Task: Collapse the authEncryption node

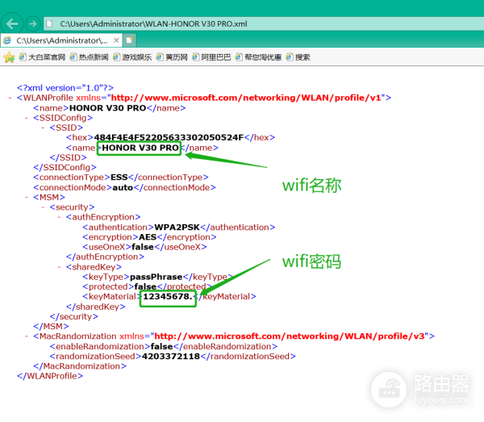Action: [59, 217]
